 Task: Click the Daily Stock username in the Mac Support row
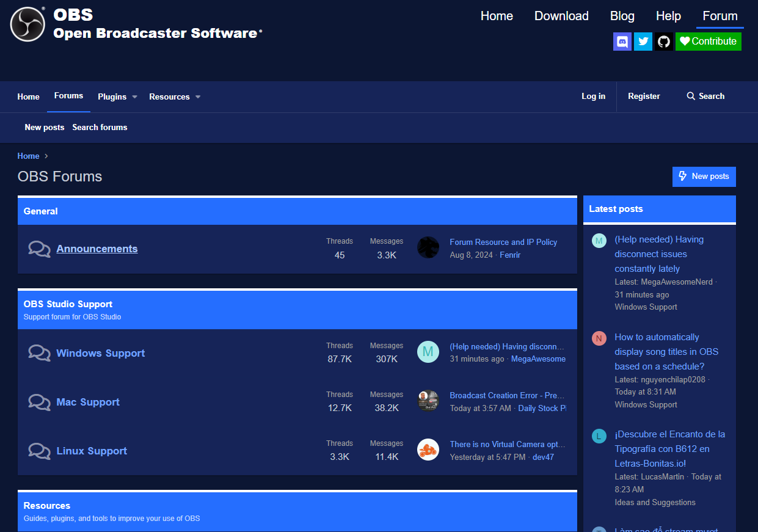[542, 408]
